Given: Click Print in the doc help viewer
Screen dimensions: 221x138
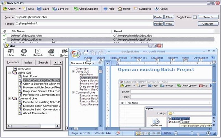Looking at the screenshot, I should tap(51, 53).
